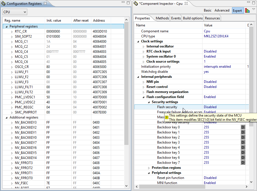
Task: Click the D icon beside Backdoor key 5
Action: coord(242,152)
